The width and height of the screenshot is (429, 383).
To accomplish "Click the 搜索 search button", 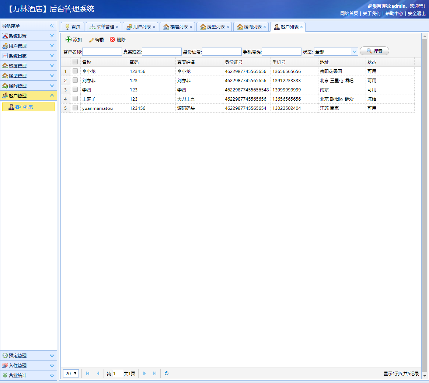I will tap(374, 51).
